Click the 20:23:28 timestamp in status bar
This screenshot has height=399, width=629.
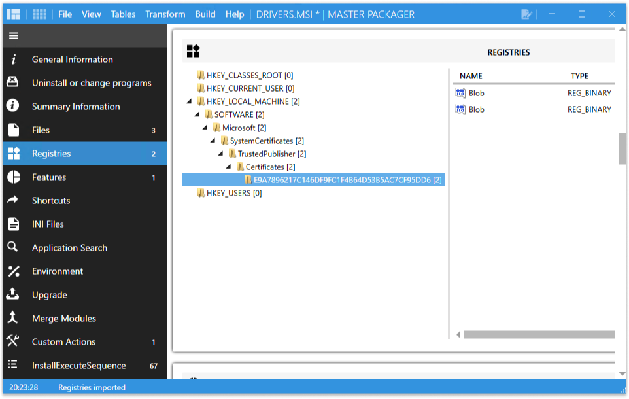[24, 387]
